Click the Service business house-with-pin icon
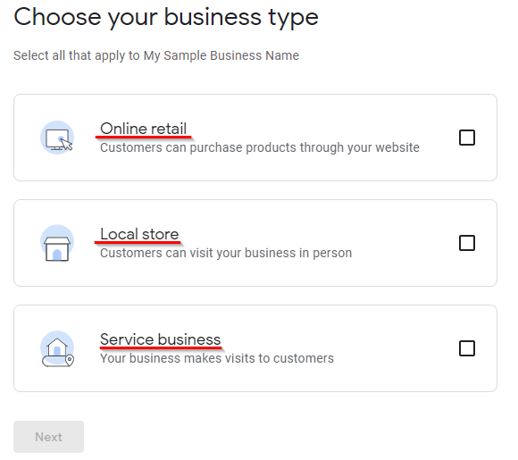The image size is (518, 460). (x=57, y=348)
